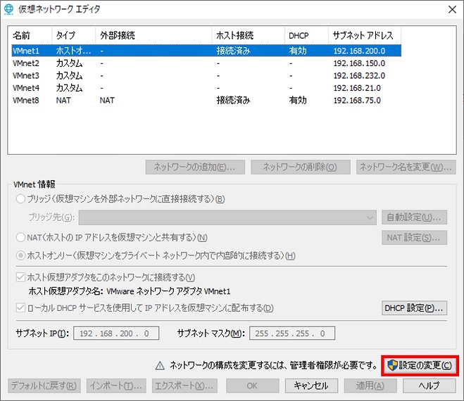Click the サブネット アドレス column header
Image resolution: width=464 pixels, height=401 pixels.
[x=364, y=35]
